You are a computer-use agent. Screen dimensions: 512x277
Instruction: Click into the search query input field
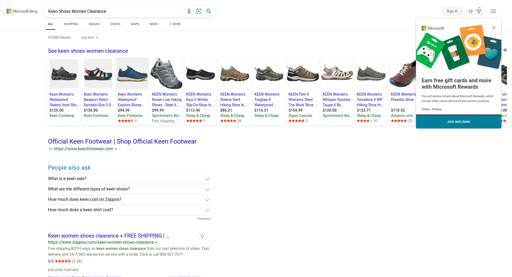115,11
